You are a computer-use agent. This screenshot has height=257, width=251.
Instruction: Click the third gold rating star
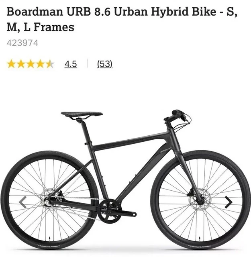click(x=31, y=64)
